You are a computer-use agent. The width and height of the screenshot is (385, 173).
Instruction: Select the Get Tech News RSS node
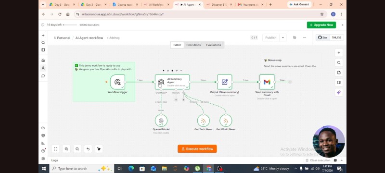[203, 121]
